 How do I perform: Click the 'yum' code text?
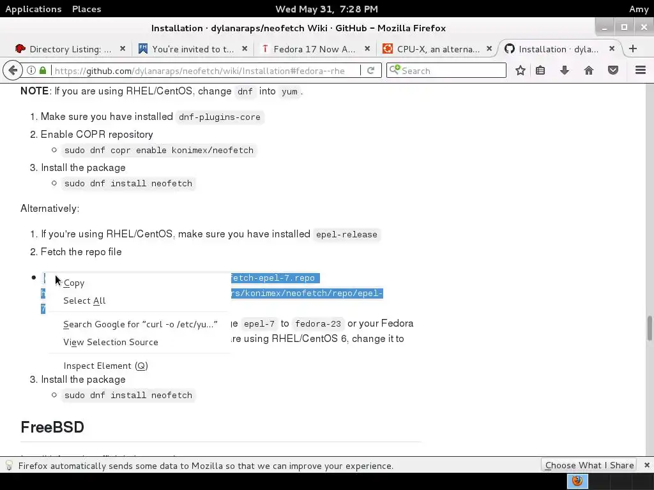click(289, 92)
